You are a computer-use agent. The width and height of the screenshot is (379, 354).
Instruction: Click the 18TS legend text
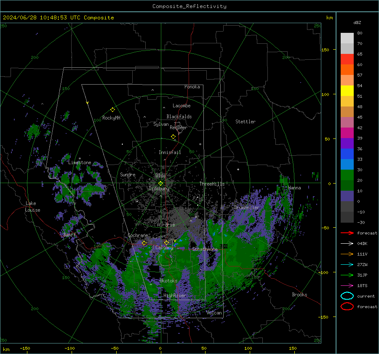[x=362, y=286]
